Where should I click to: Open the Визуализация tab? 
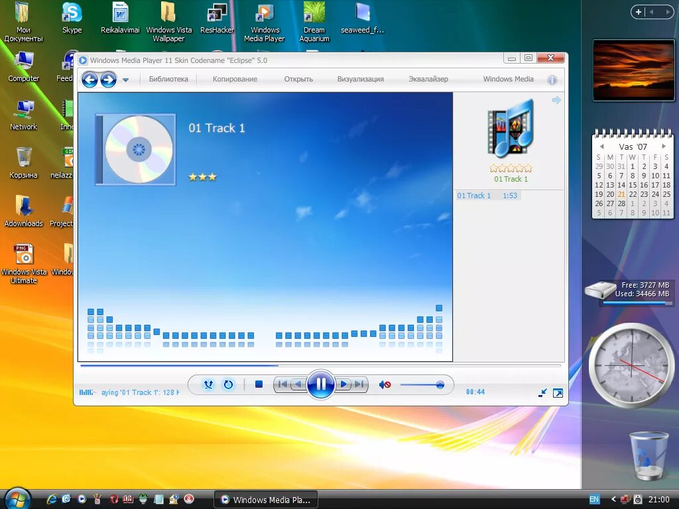pos(360,80)
